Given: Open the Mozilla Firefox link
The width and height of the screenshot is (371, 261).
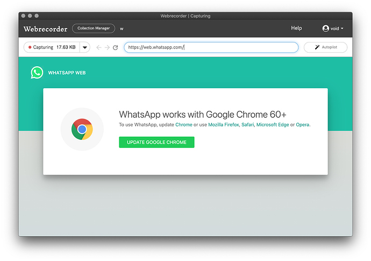Looking at the screenshot, I should [x=224, y=124].
